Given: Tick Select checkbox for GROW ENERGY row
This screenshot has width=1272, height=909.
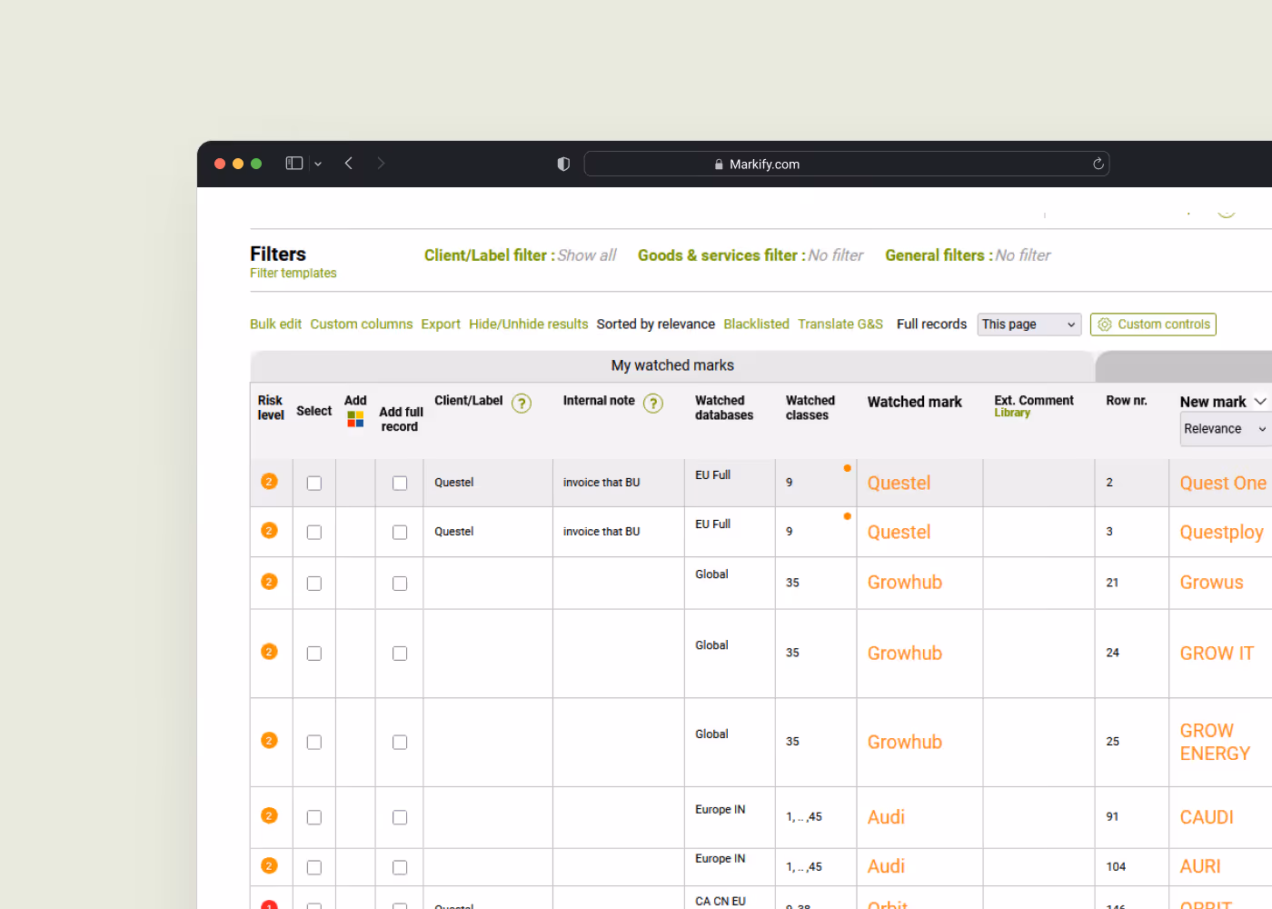Looking at the screenshot, I should [314, 743].
